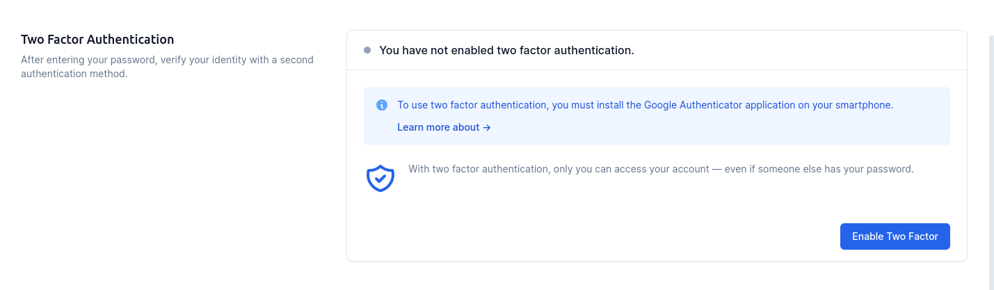994x290 pixels.
Task: Click the gray status dot indicator
Action: [x=367, y=50]
